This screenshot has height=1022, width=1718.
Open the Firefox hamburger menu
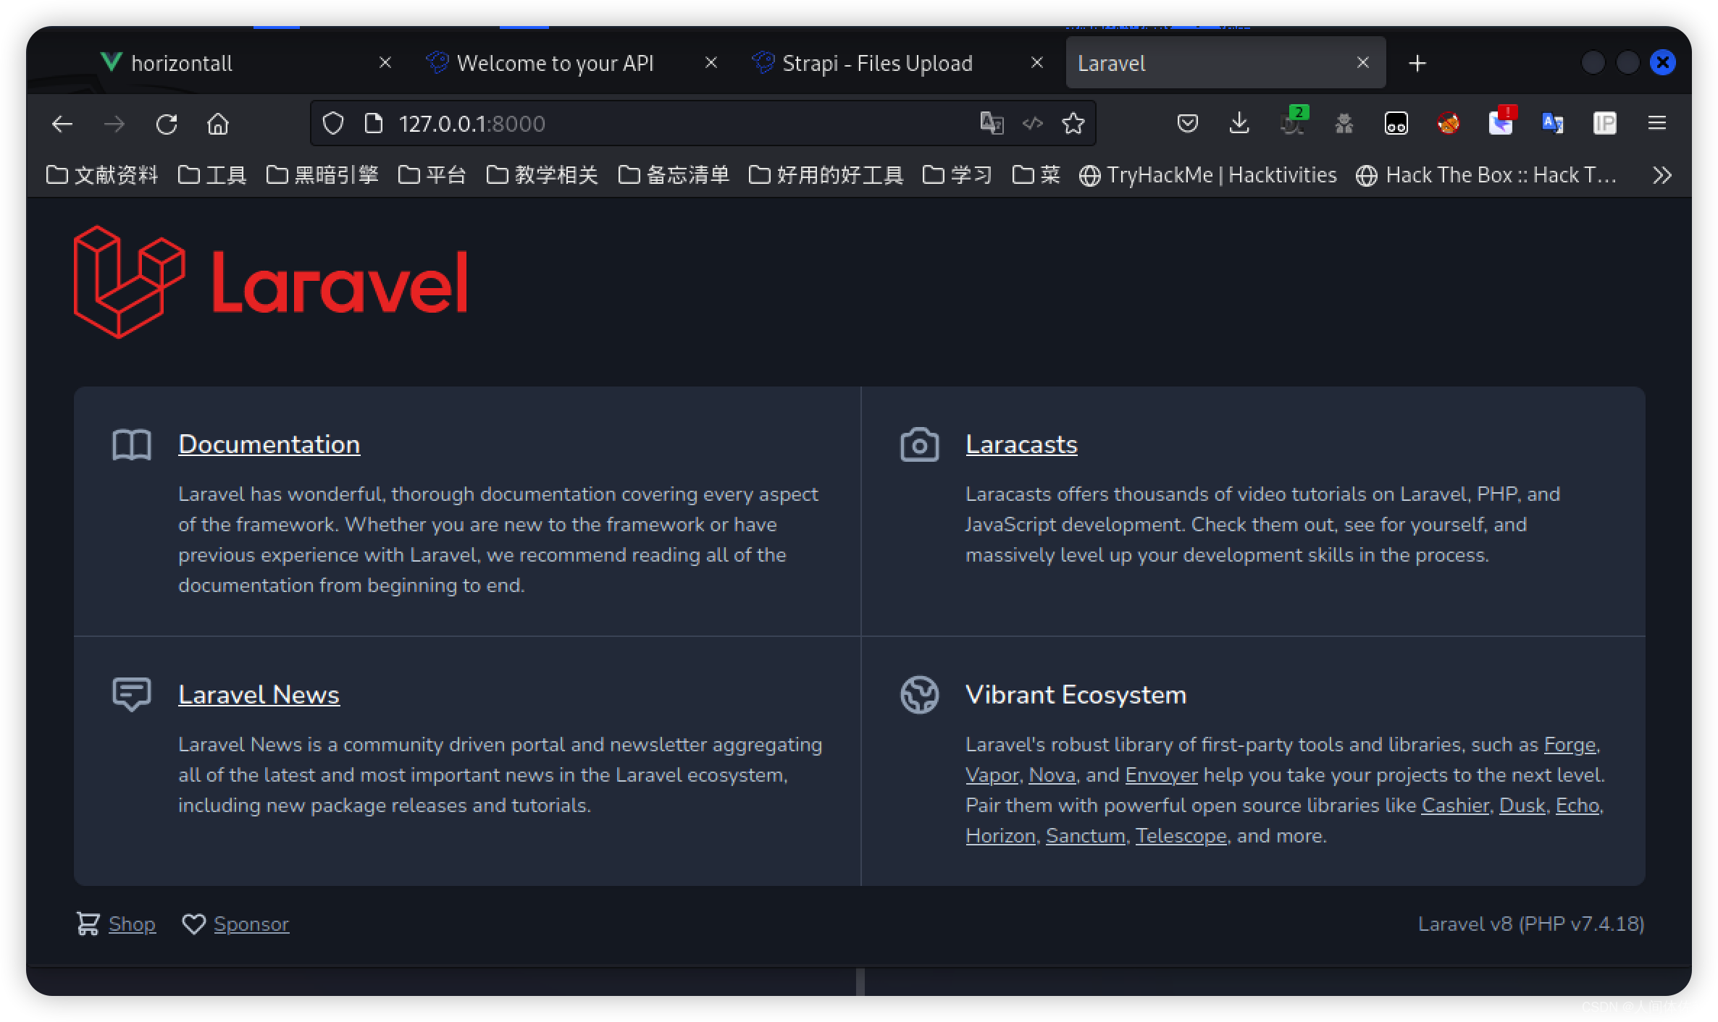[x=1657, y=124]
